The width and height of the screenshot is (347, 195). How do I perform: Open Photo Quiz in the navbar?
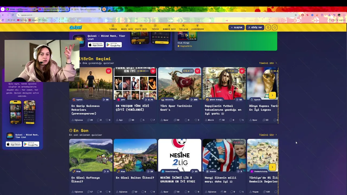point(141,27)
